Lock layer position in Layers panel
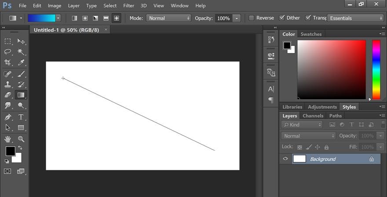 point(318,147)
